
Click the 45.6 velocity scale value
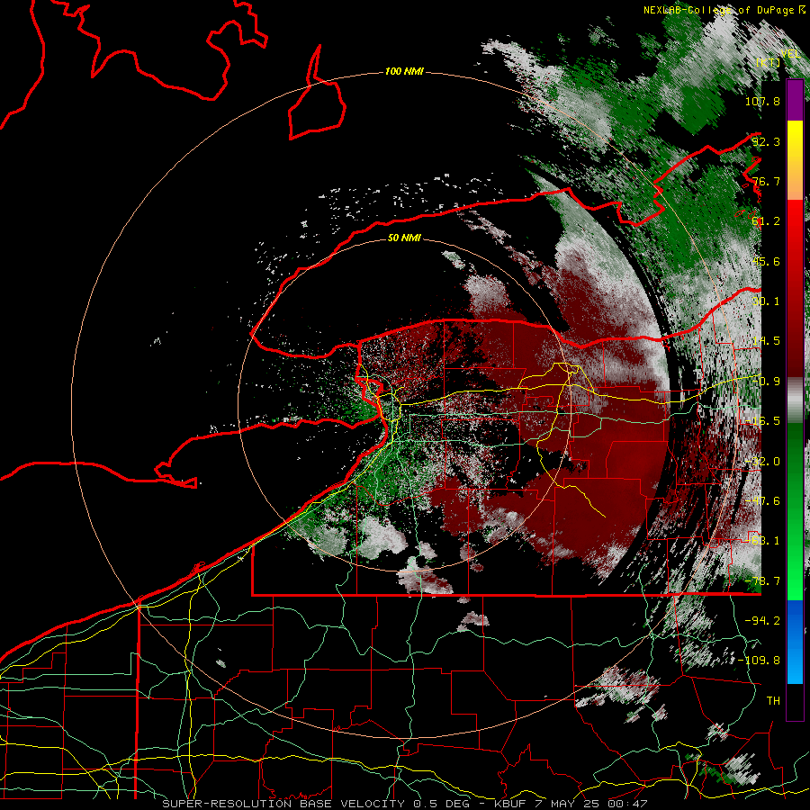pos(766,261)
